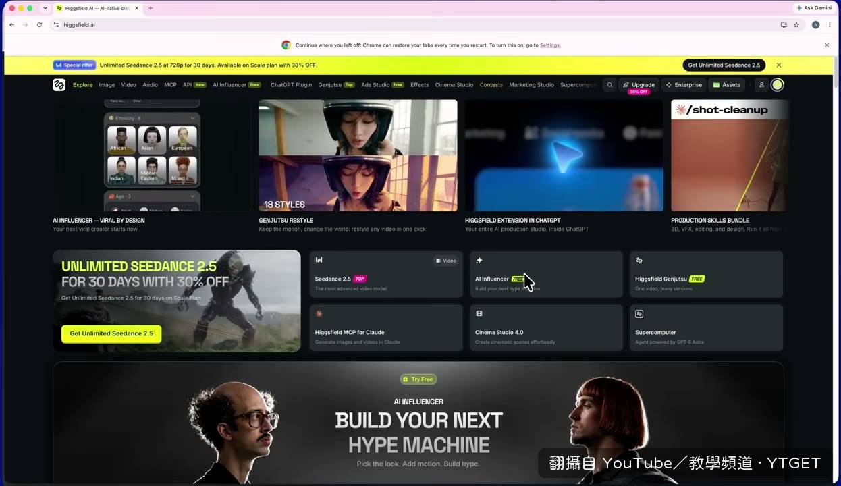Open the Chrome three-dot menu
The image size is (841, 486).
(830, 25)
